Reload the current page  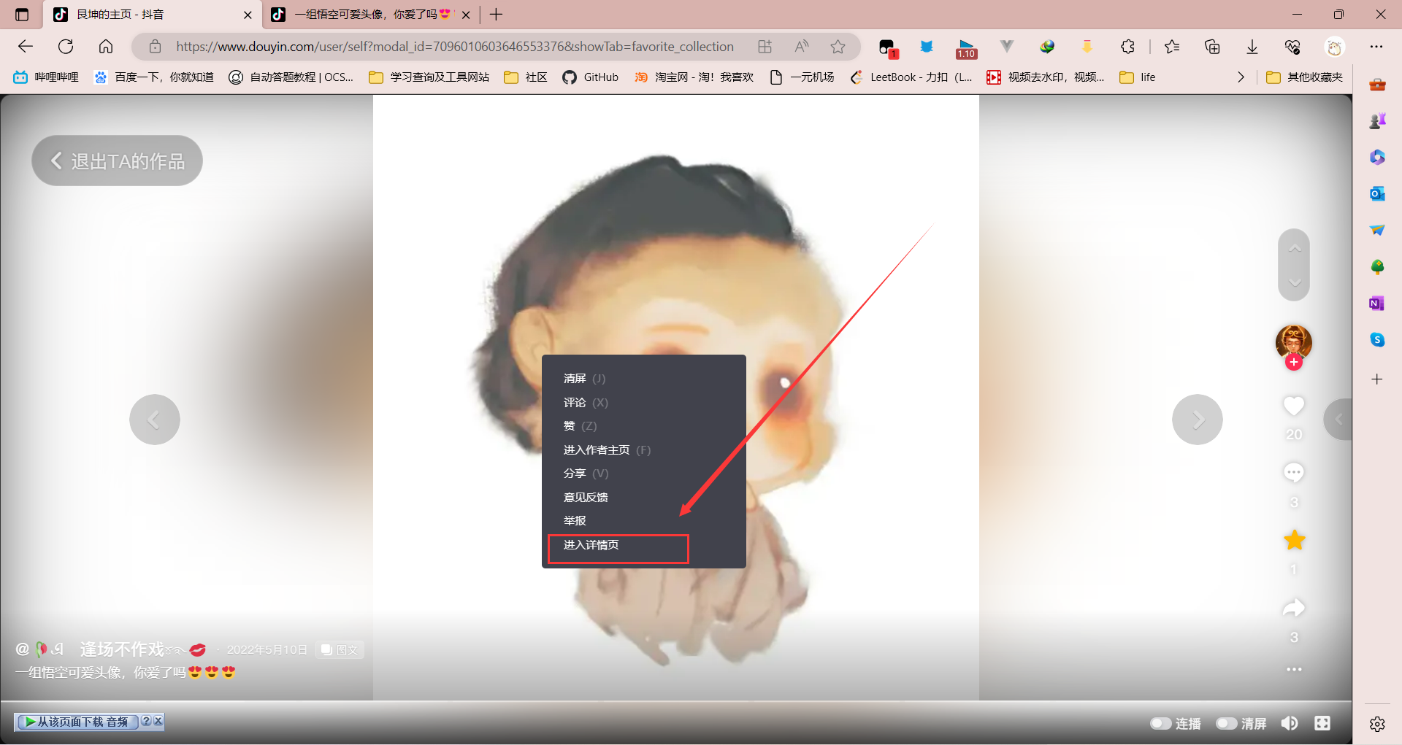(66, 47)
